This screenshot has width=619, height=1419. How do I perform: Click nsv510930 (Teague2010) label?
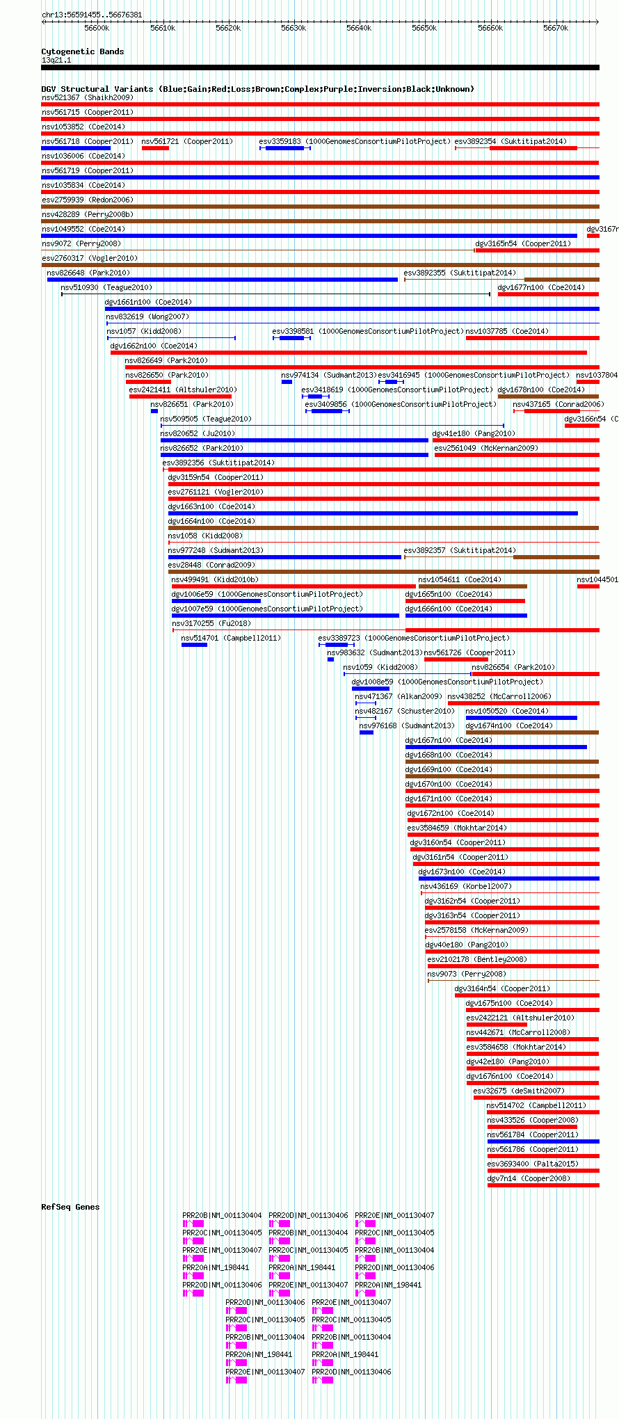(x=106, y=287)
